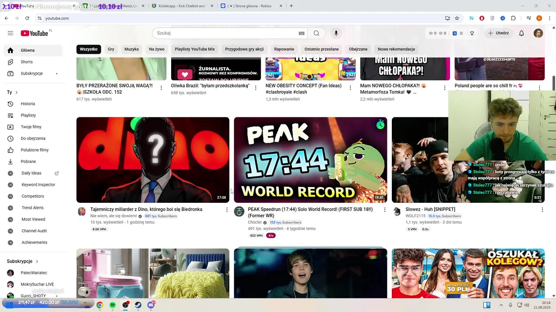Switch to OBS Studio in taskbar

pos(126,305)
